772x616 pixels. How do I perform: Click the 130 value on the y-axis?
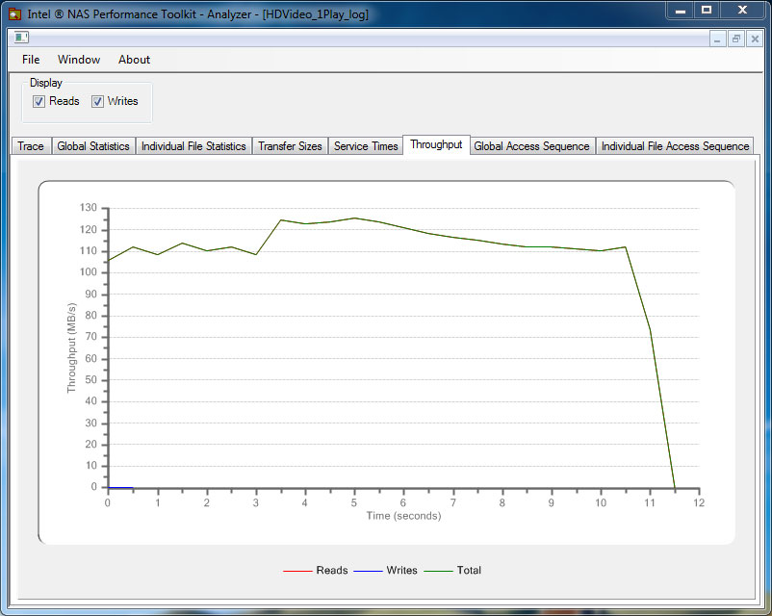(89, 208)
